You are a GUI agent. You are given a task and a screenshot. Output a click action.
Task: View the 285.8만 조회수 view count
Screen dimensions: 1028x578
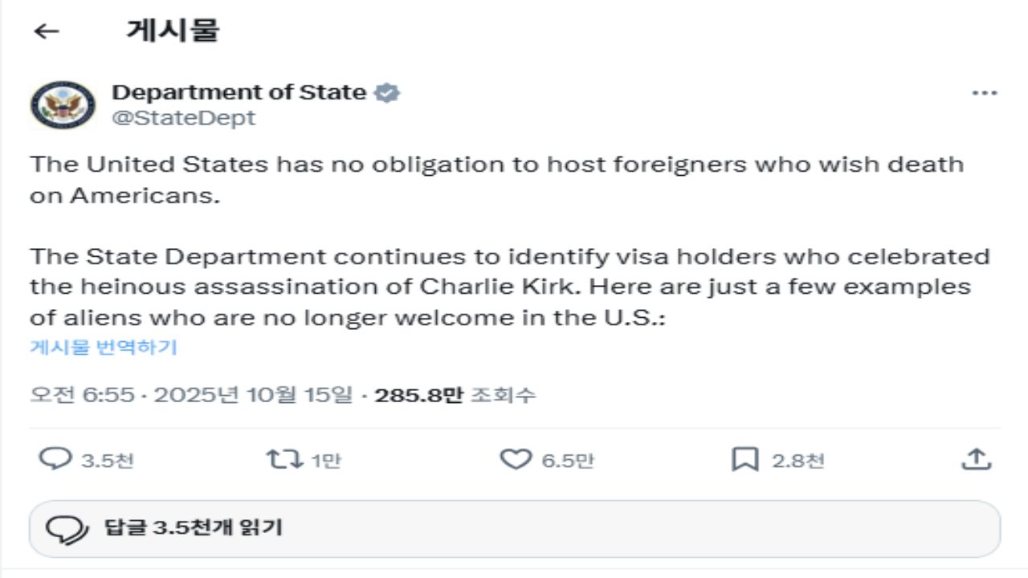[x=455, y=395]
